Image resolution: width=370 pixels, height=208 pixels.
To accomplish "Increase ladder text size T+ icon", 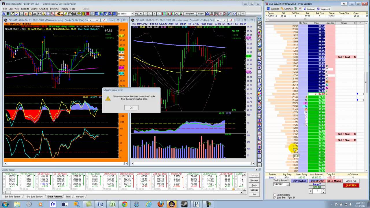I will pyautogui.click(x=296, y=9).
